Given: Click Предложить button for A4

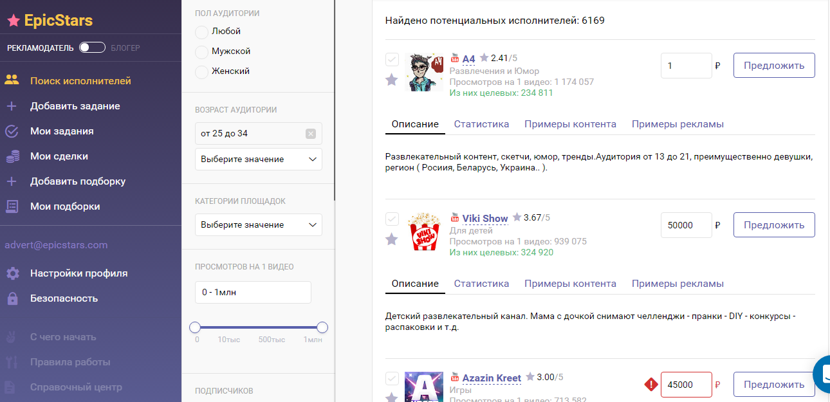Looking at the screenshot, I should (774, 66).
